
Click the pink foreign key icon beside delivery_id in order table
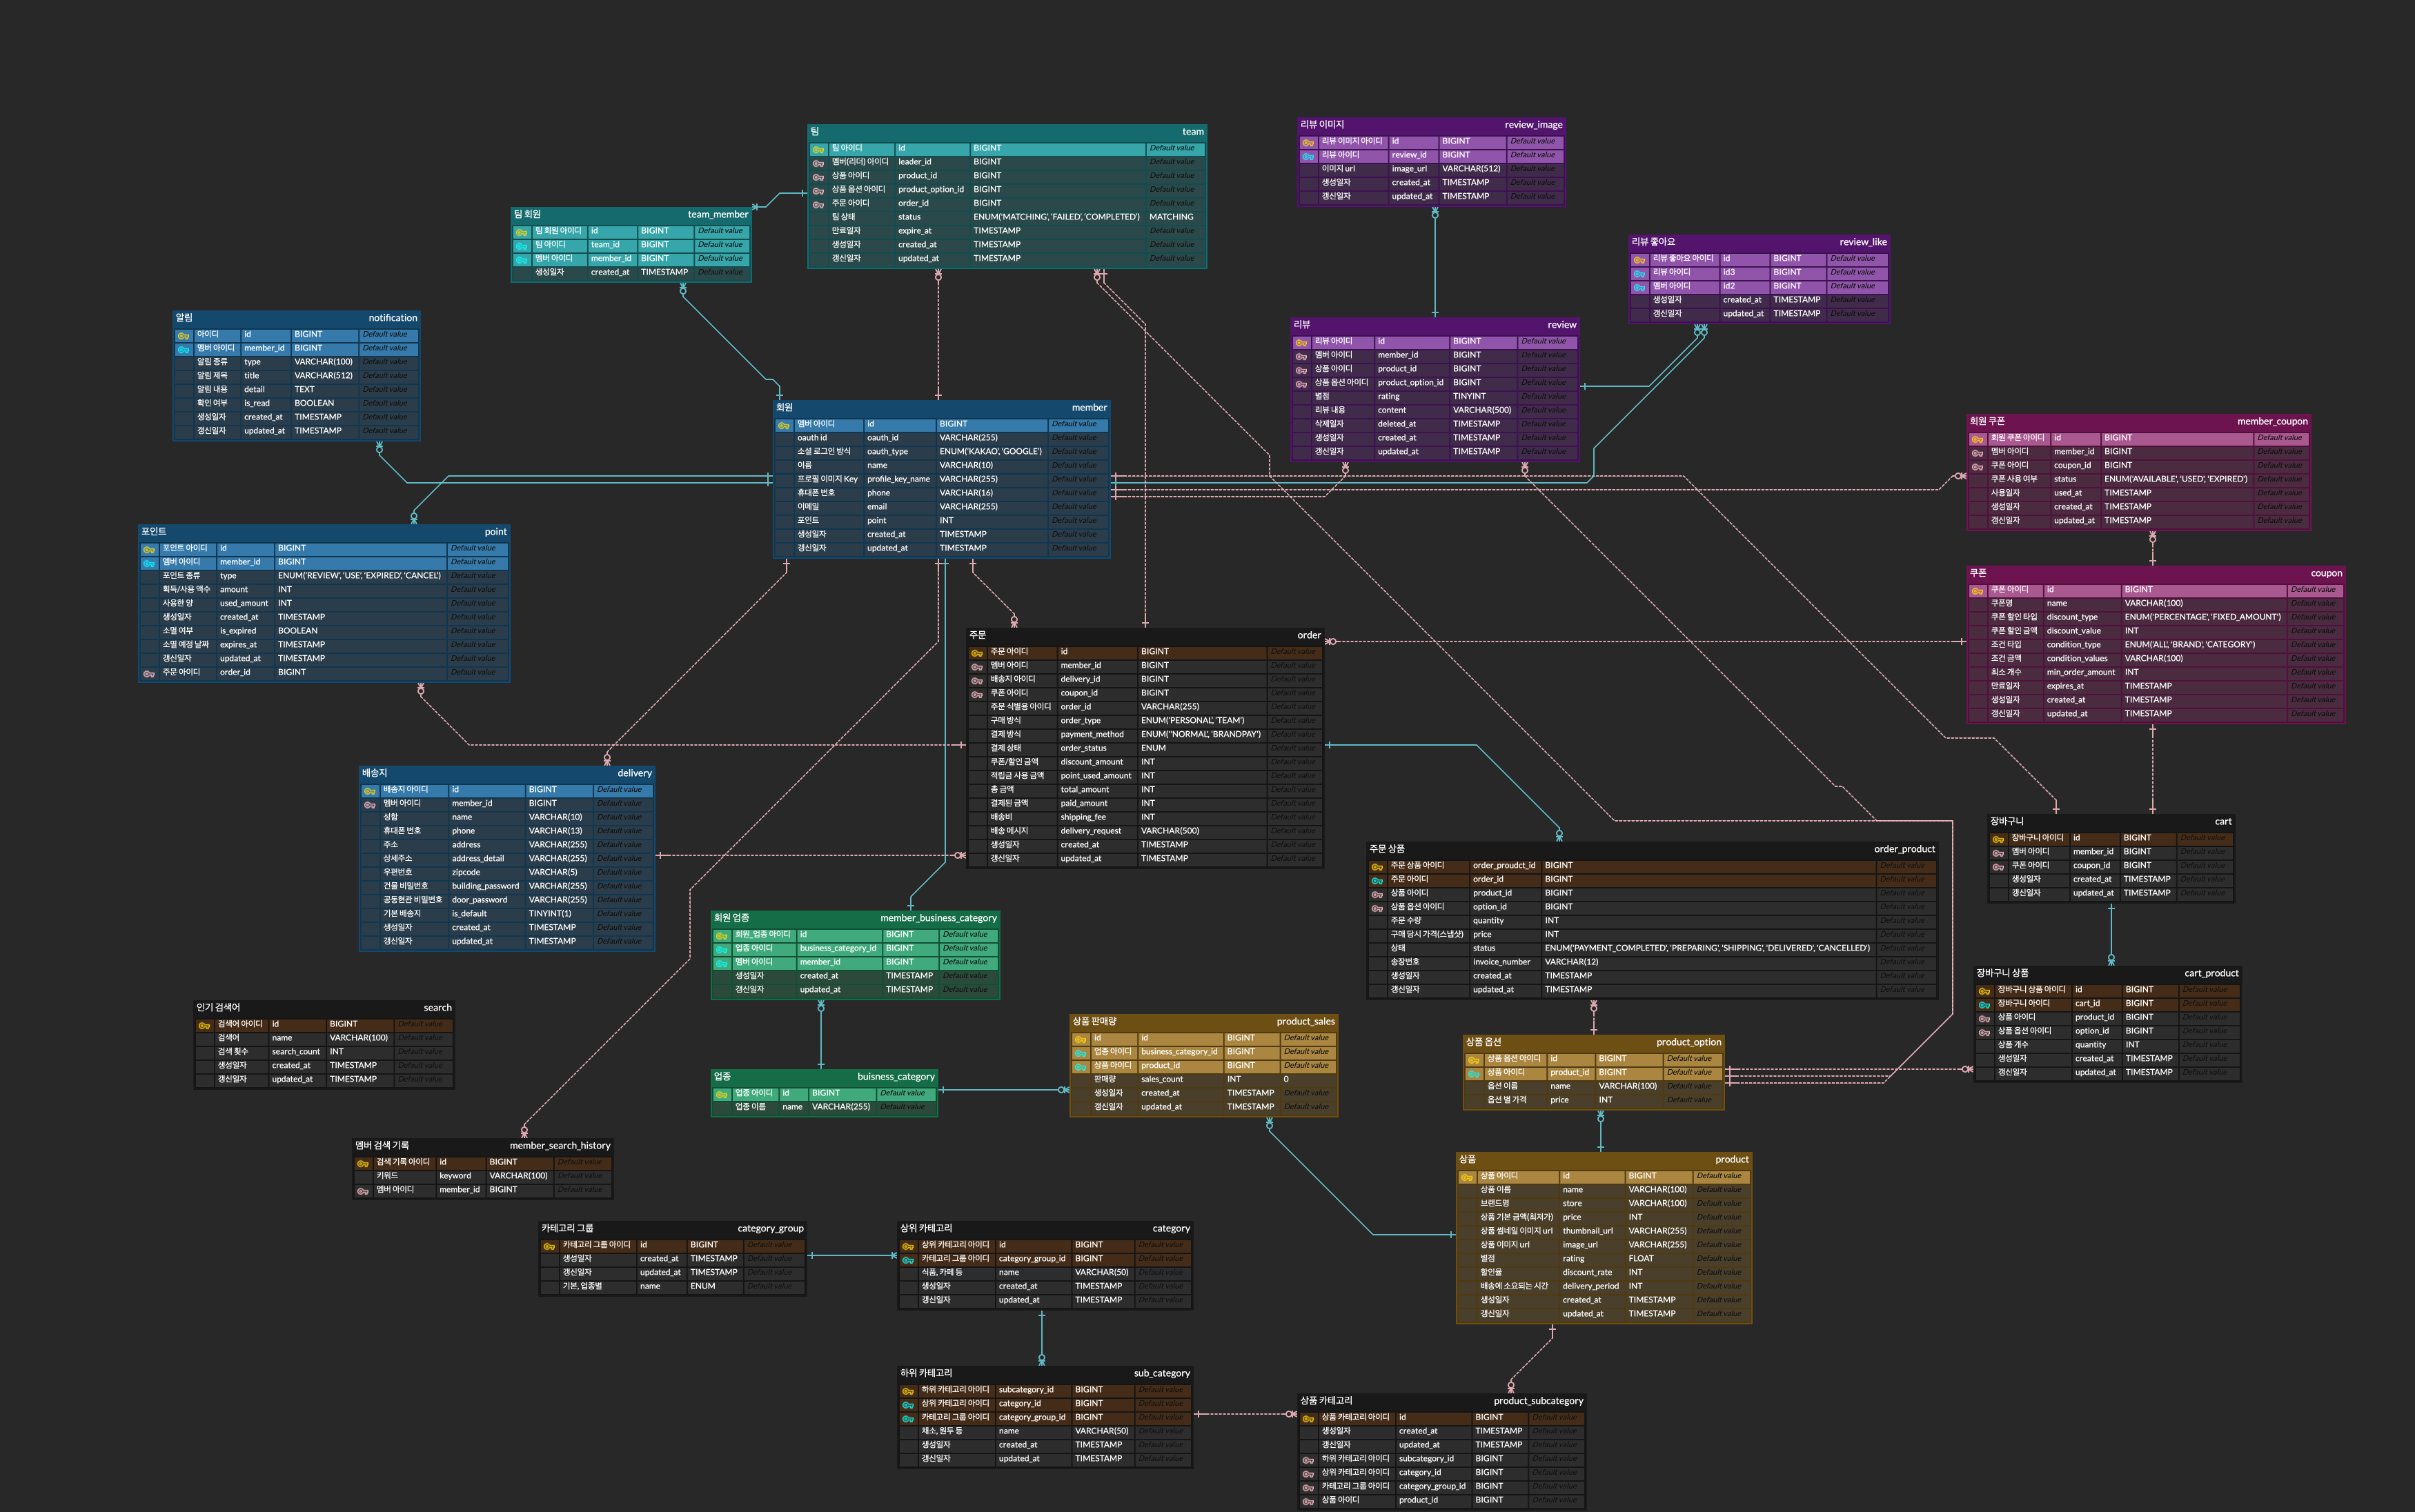coord(977,681)
